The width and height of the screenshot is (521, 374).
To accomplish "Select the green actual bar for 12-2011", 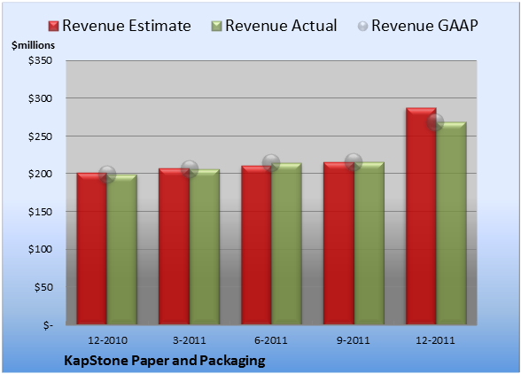I will click(451, 223).
